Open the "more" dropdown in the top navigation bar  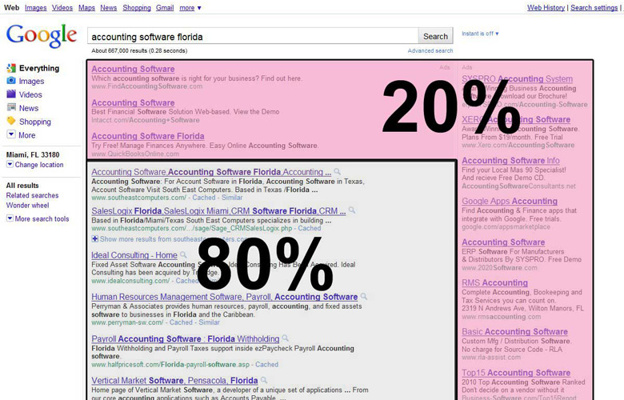190,8
